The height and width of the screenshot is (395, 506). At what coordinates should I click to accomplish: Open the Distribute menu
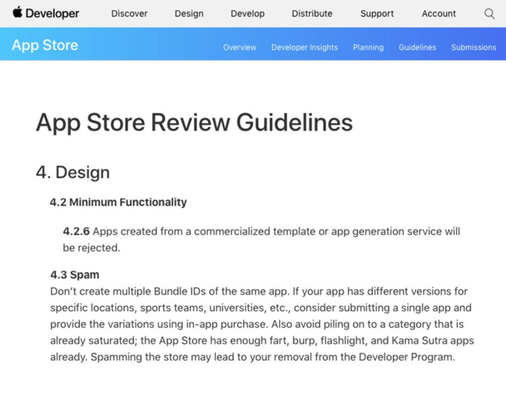pyautogui.click(x=312, y=13)
